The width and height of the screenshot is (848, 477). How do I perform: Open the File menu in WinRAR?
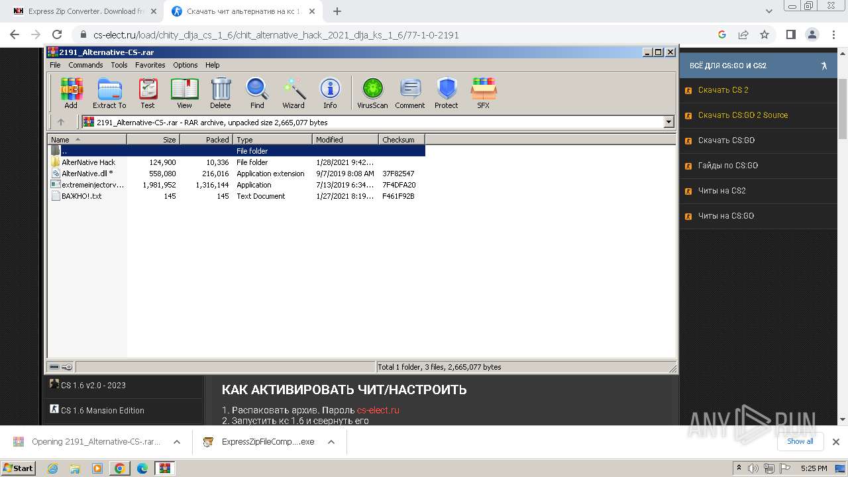click(x=55, y=65)
